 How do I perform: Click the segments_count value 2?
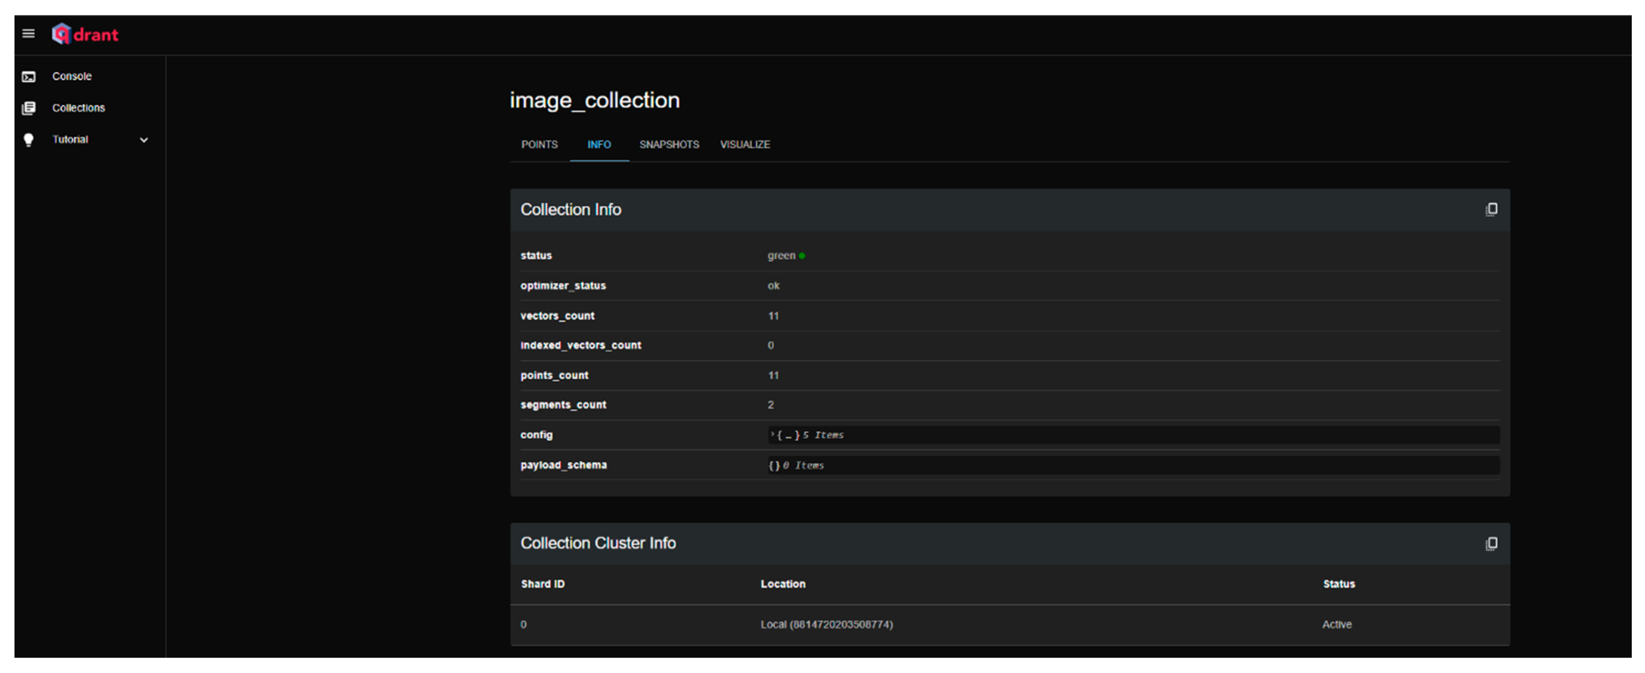tap(771, 404)
